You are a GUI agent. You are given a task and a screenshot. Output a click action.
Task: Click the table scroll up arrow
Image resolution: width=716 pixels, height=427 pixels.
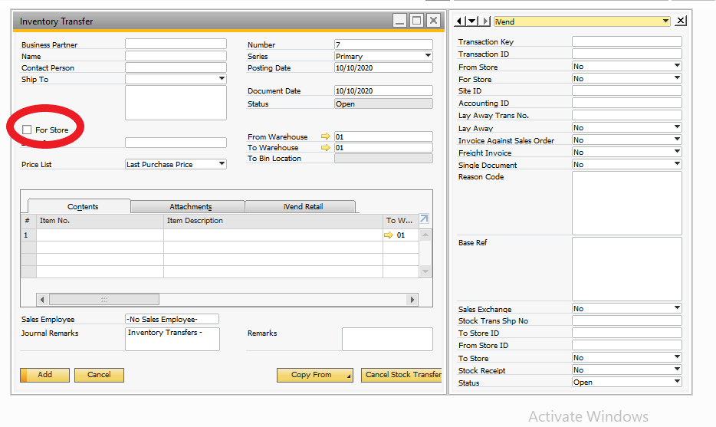(425, 235)
